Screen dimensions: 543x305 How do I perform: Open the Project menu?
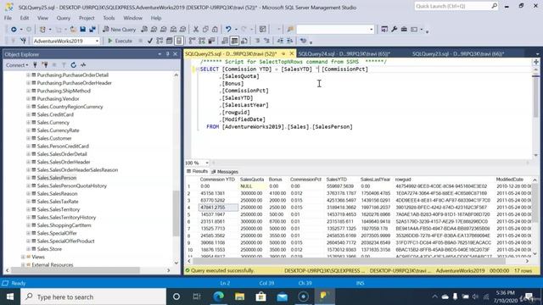(x=87, y=18)
